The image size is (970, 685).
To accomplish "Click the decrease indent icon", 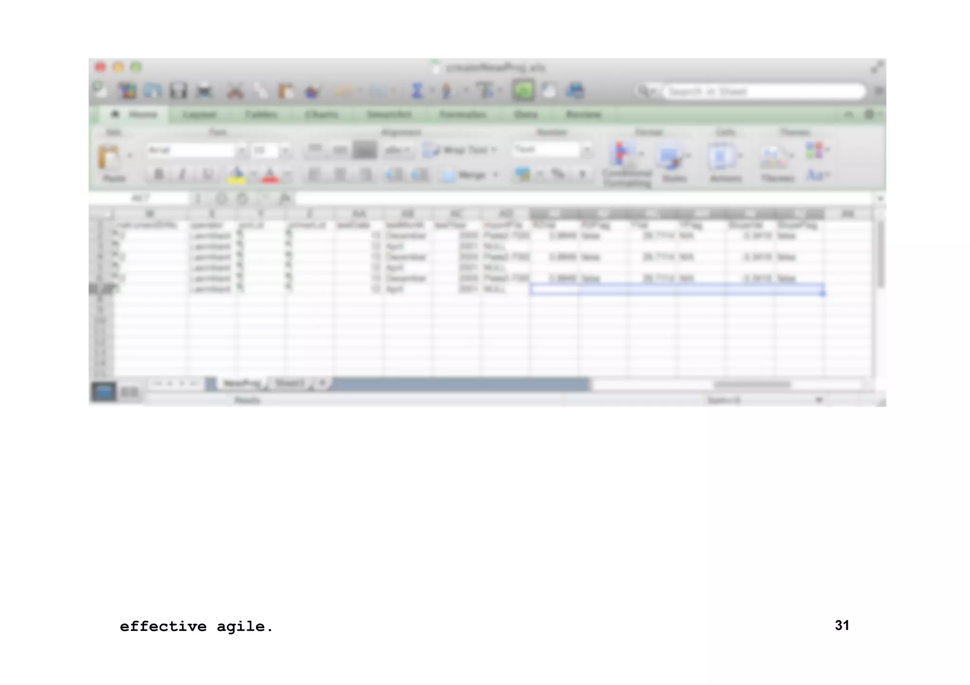I will (394, 175).
